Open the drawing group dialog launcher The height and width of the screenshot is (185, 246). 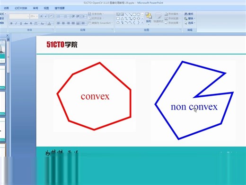pos(180,29)
